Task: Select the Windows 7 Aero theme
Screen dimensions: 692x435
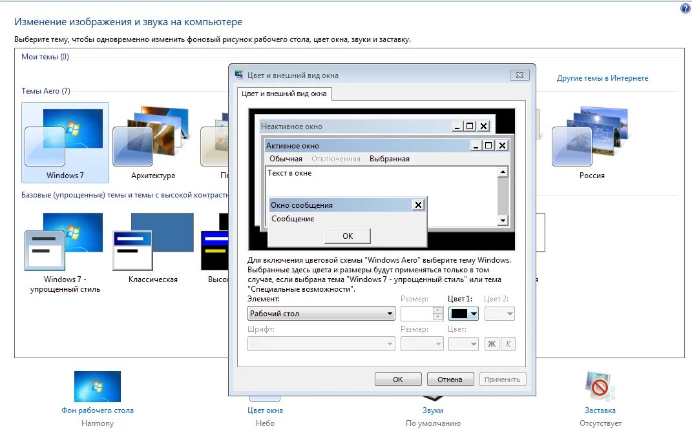Action: coord(65,143)
